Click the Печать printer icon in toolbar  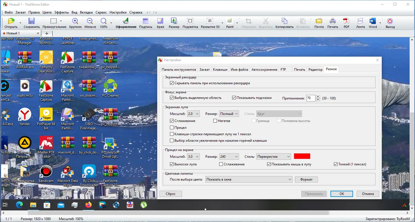333,21
